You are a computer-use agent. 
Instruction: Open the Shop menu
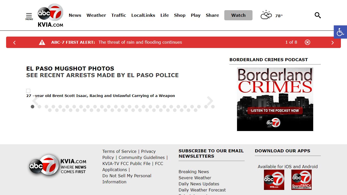[180, 15]
